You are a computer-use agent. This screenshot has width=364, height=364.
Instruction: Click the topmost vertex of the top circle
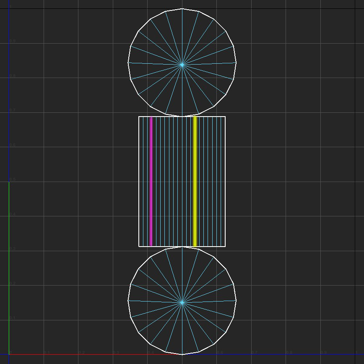[x=182, y=8]
